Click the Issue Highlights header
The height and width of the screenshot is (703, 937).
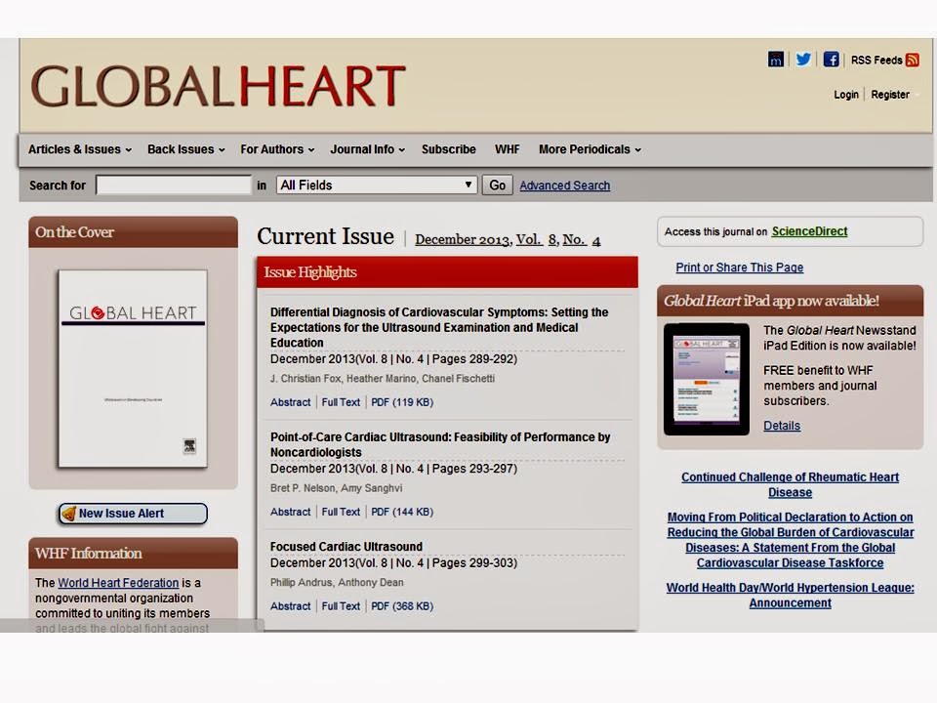click(x=448, y=272)
